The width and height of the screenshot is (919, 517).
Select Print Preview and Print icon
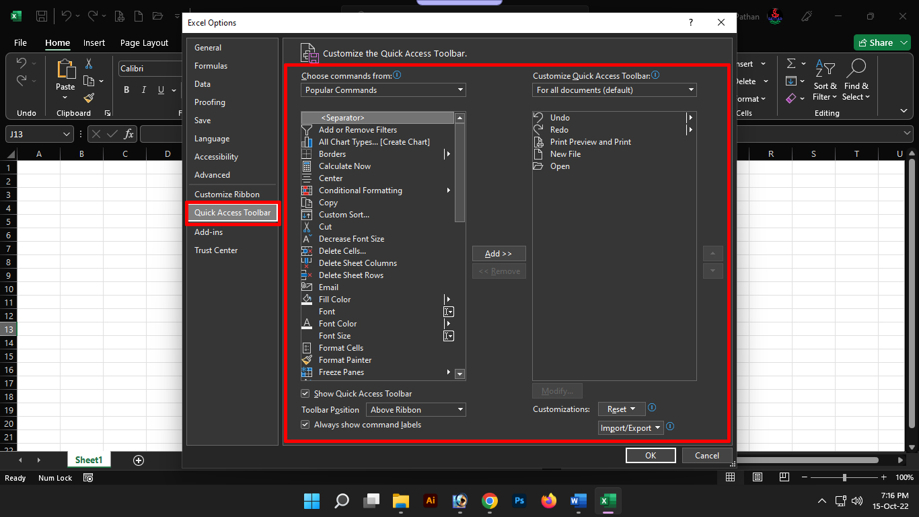click(538, 142)
